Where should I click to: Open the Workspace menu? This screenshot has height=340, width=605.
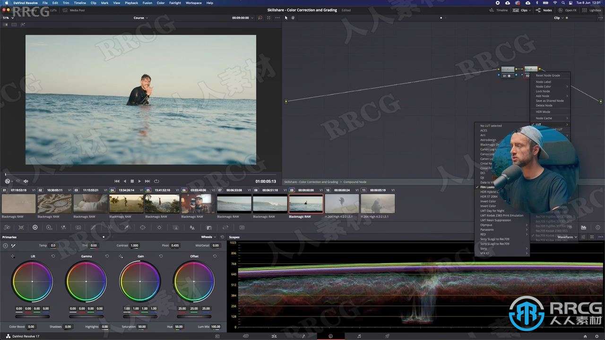[193, 3]
